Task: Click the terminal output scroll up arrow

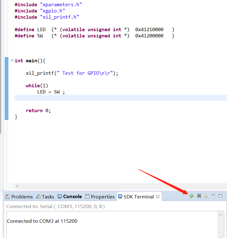Action: tap(220, 215)
